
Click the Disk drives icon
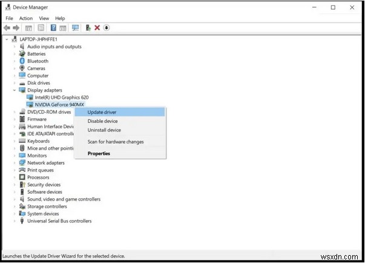22,83
